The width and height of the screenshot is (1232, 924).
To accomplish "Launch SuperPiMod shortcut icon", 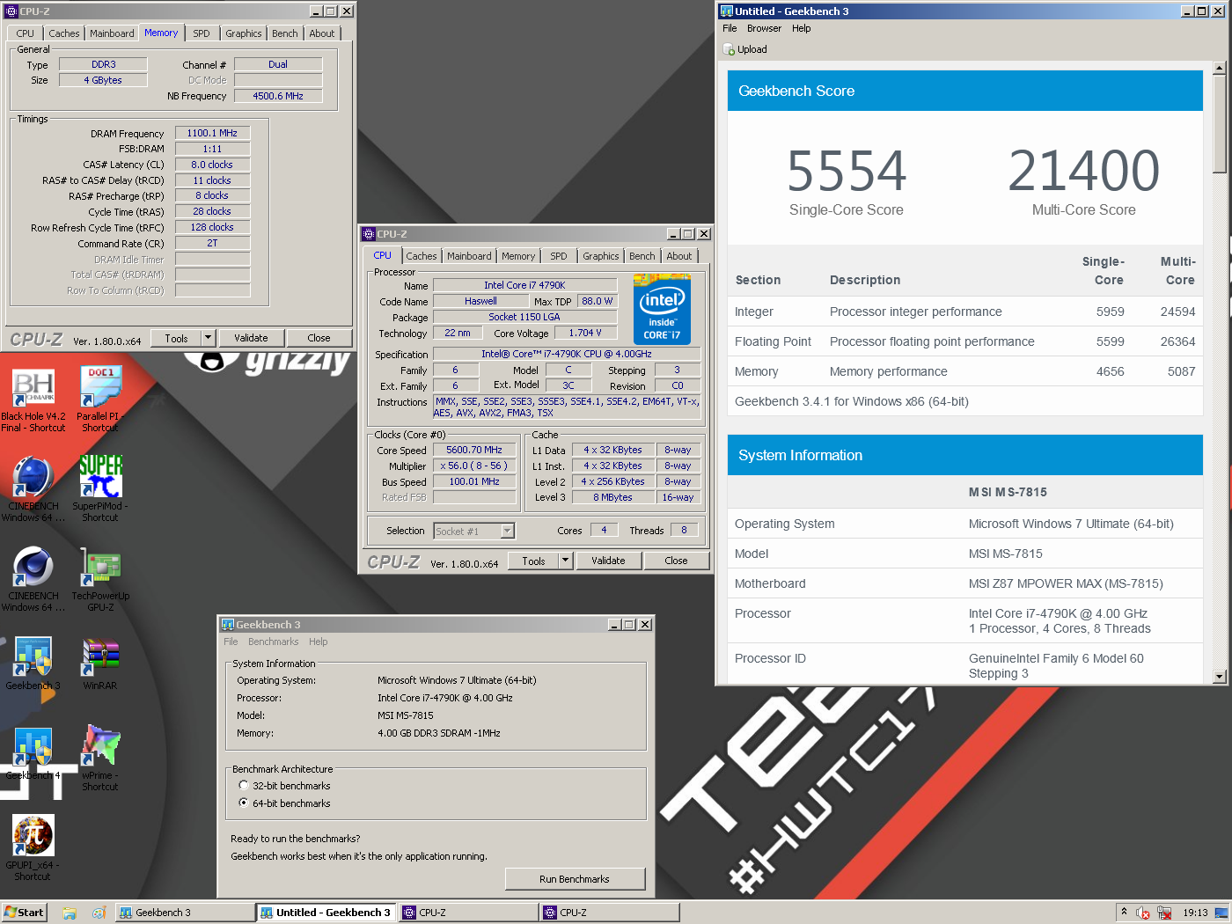I will 100,477.
